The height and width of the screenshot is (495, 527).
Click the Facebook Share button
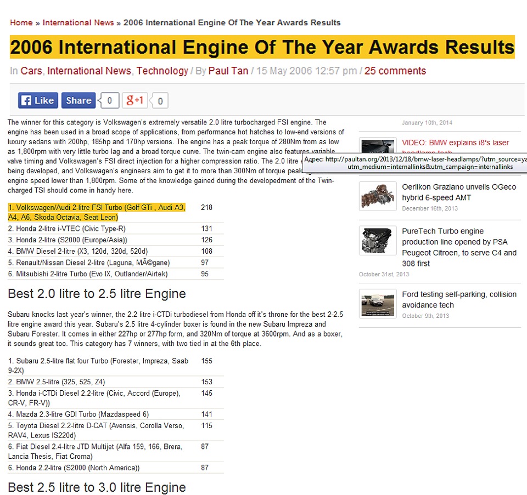[79, 100]
